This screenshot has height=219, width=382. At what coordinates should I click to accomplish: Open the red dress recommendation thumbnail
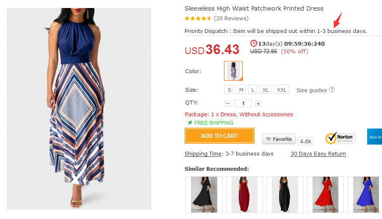(x=325, y=194)
